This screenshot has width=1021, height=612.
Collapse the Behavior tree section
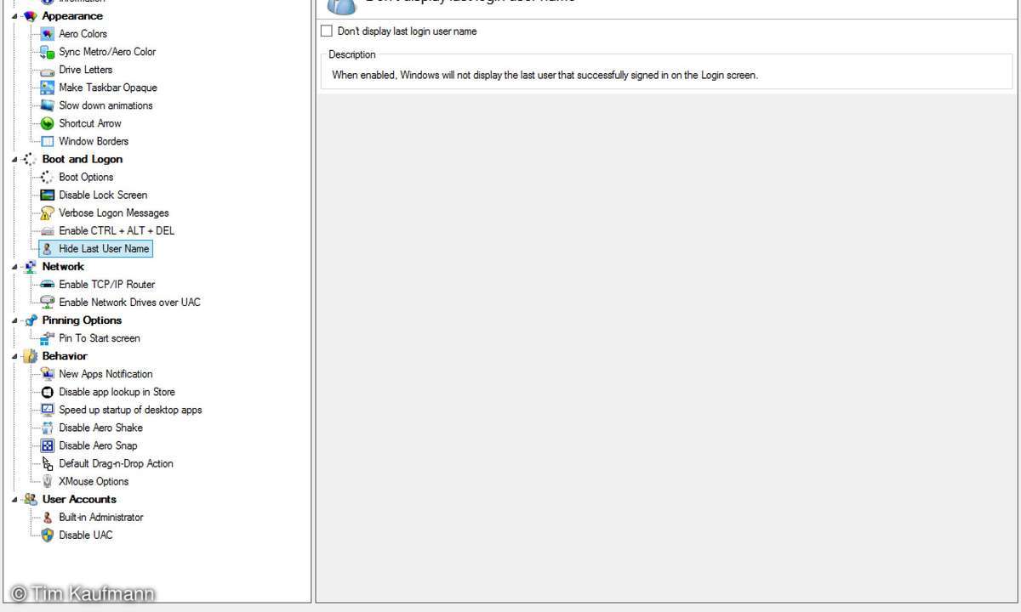click(x=15, y=356)
